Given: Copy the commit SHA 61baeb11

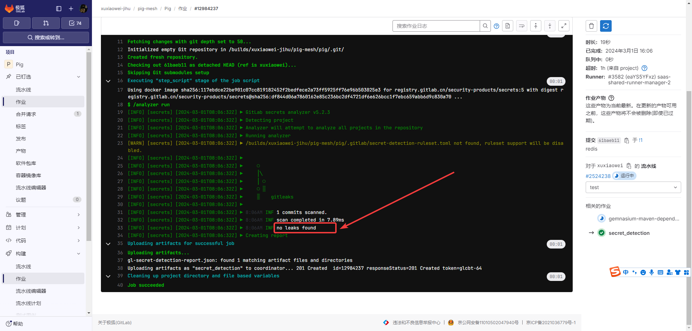Looking at the screenshot, I should point(627,140).
